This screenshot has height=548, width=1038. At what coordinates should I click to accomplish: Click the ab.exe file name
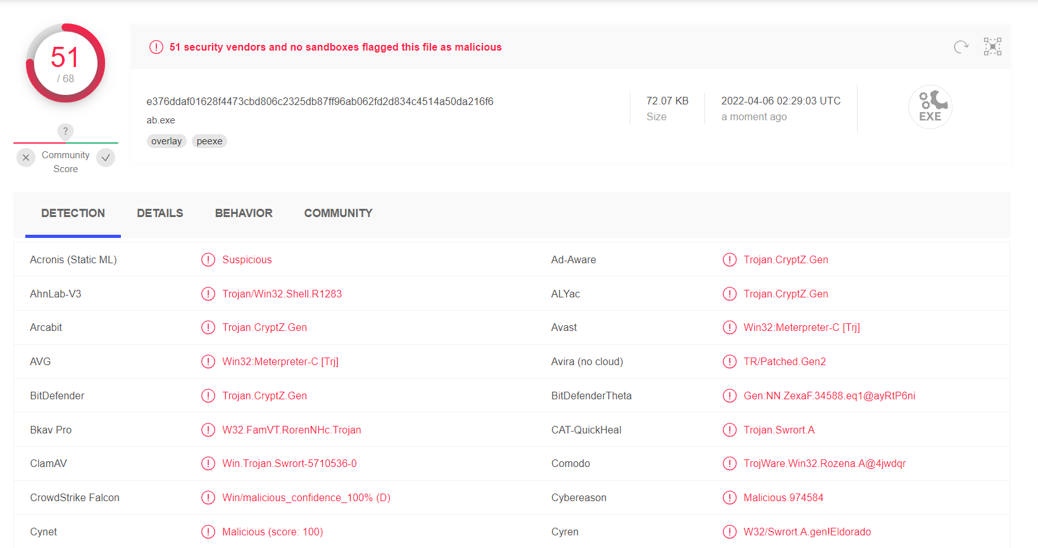click(x=161, y=120)
